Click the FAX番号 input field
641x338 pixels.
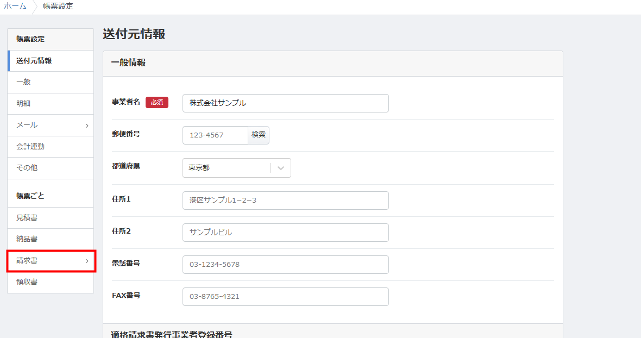(x=285, y=297)
